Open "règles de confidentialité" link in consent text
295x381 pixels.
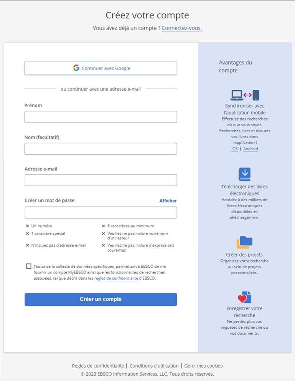(116, 278)
